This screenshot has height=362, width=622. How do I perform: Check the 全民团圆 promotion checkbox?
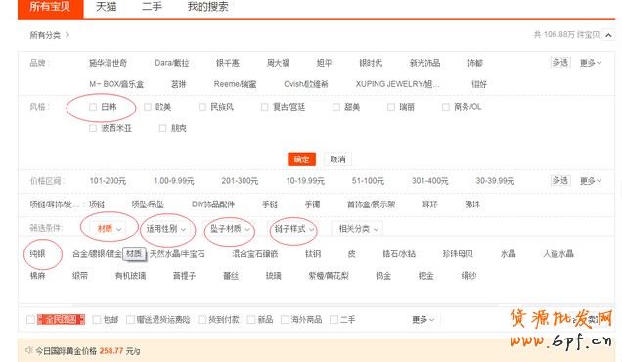click(30, 319)
